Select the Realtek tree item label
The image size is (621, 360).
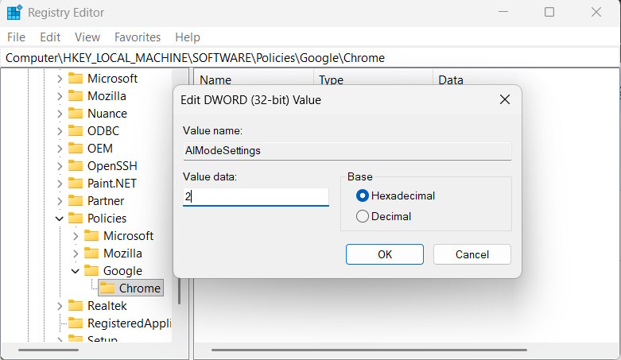click(107, 305)
